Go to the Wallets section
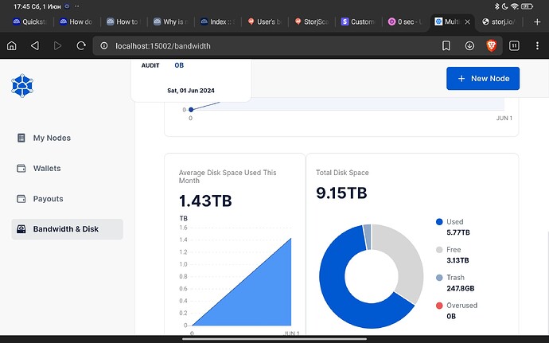 (x=46, y=169)
